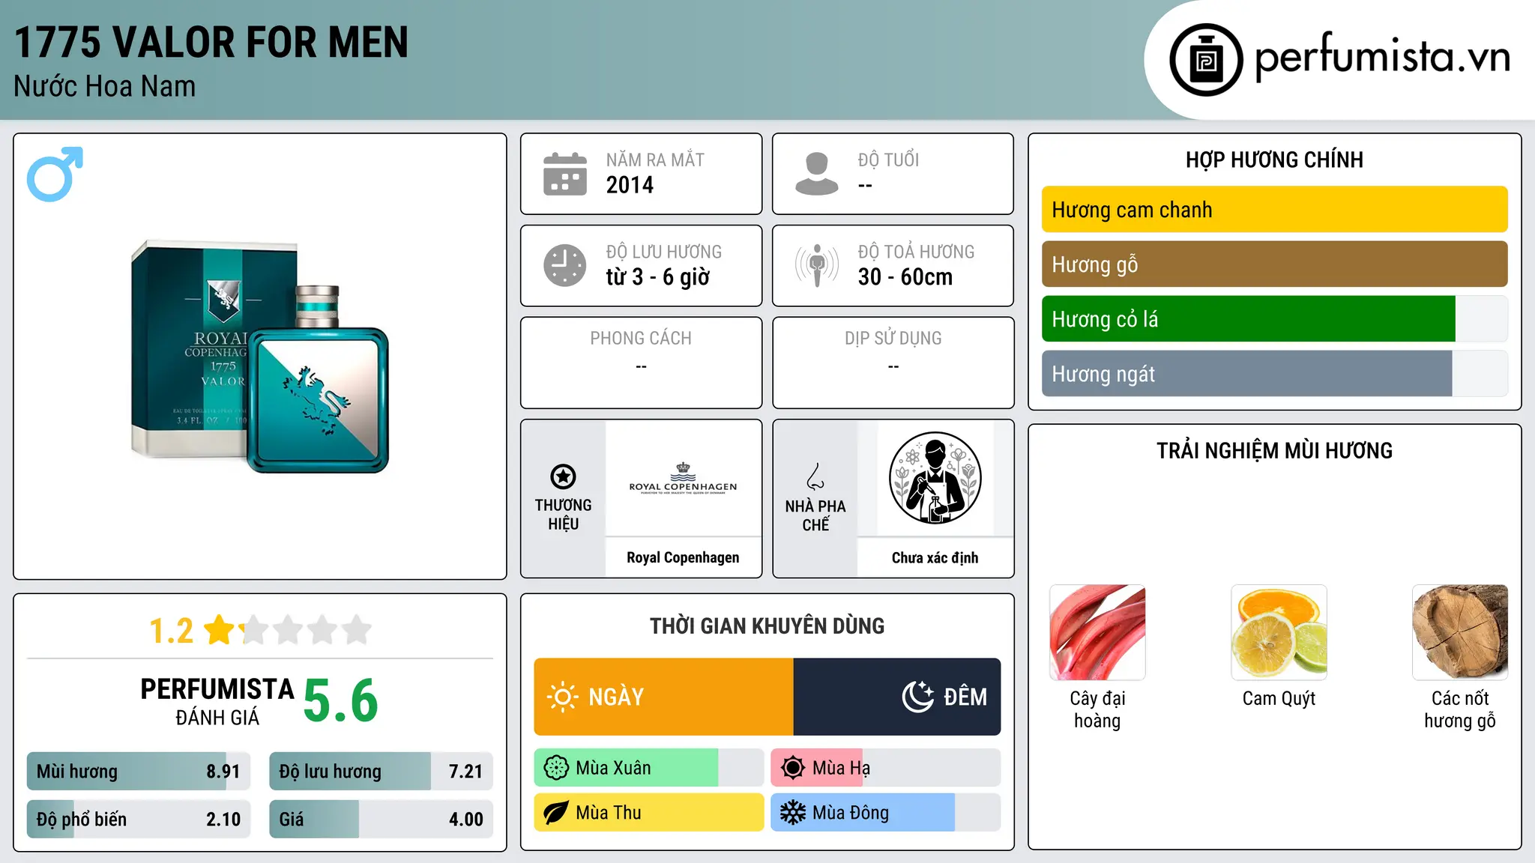Click the snowflake icon next to Mùa Đông
1535x863 pixels.
click(793, 813)
